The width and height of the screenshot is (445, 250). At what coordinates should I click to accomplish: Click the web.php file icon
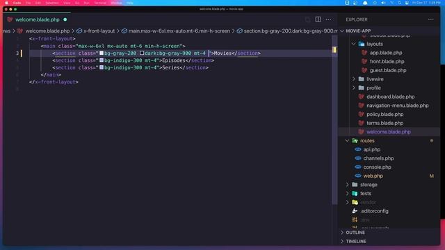click(358, 176)
